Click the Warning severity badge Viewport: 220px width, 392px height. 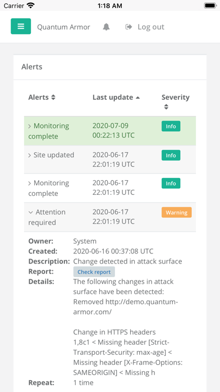pyautogui.click(x=176, y=212)
